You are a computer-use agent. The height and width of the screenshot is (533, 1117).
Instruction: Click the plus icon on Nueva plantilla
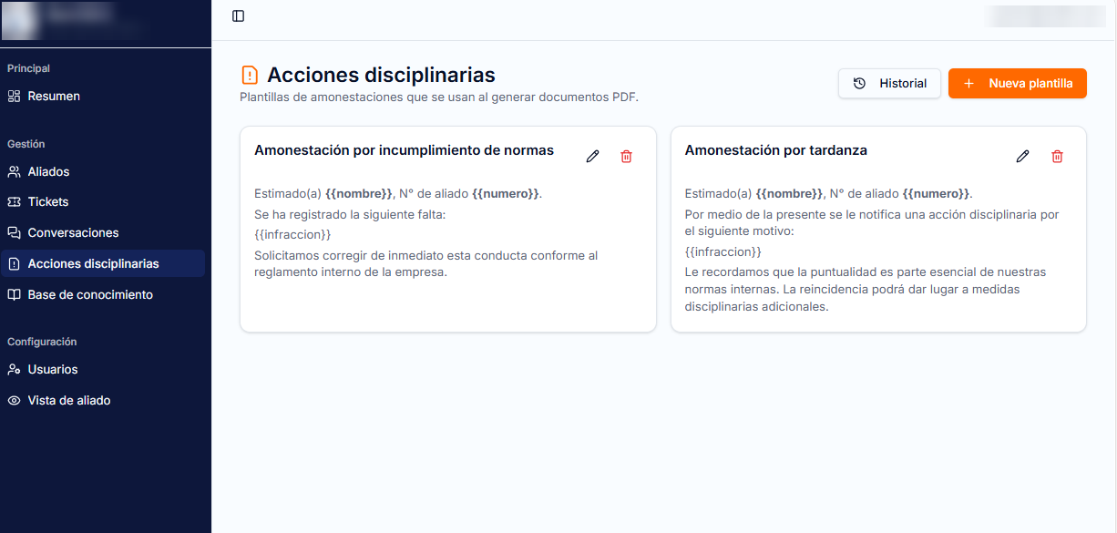tap(968, 83)
